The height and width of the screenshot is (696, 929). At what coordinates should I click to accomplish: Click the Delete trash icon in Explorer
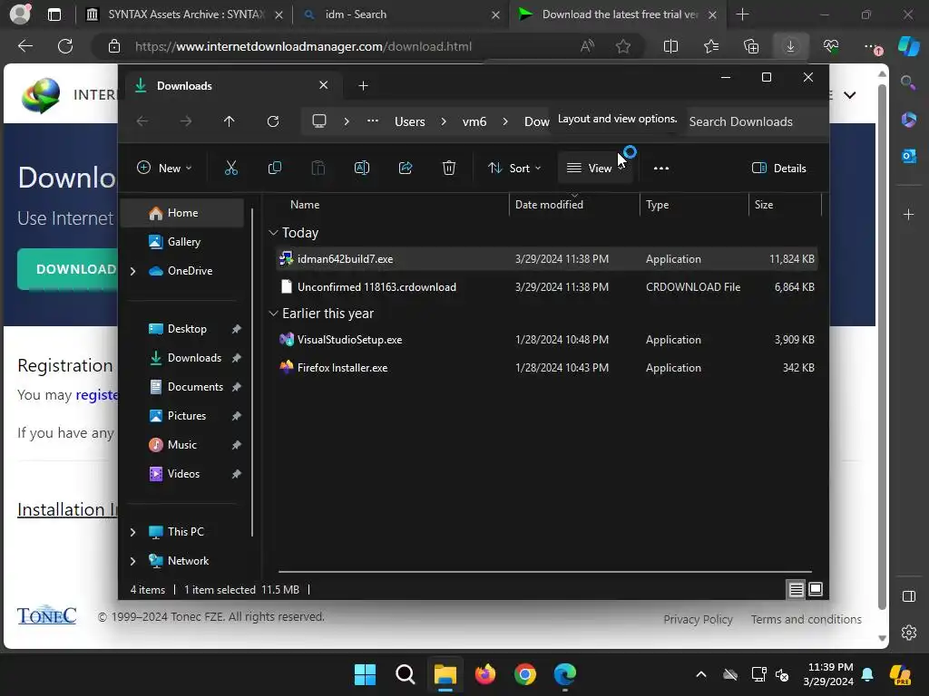(x=449, y=168)
